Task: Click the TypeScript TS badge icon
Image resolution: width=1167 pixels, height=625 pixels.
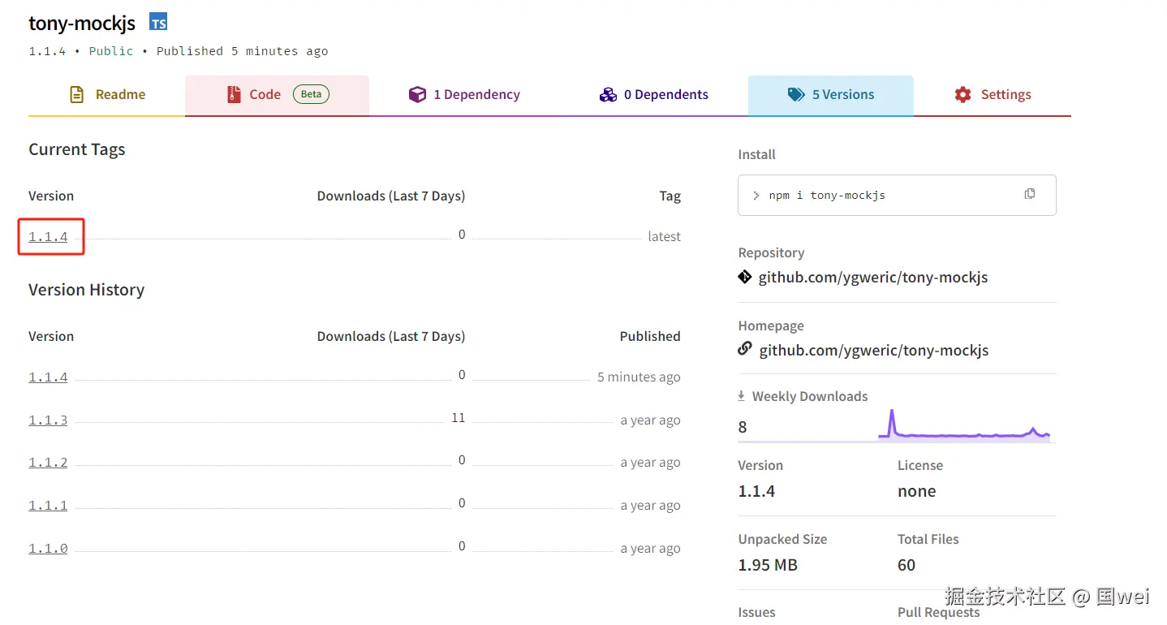Action: (x=158, y=22)
